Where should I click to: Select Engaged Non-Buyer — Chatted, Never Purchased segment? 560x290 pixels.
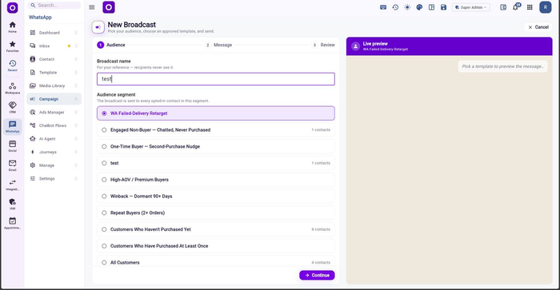[216, 130]
